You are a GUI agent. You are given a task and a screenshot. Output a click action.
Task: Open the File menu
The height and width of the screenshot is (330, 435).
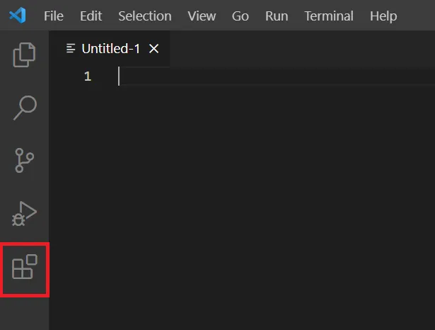coord(53,16)
